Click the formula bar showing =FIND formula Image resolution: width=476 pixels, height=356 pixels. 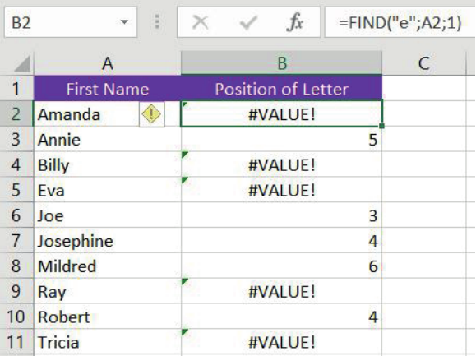coord(400,22)
